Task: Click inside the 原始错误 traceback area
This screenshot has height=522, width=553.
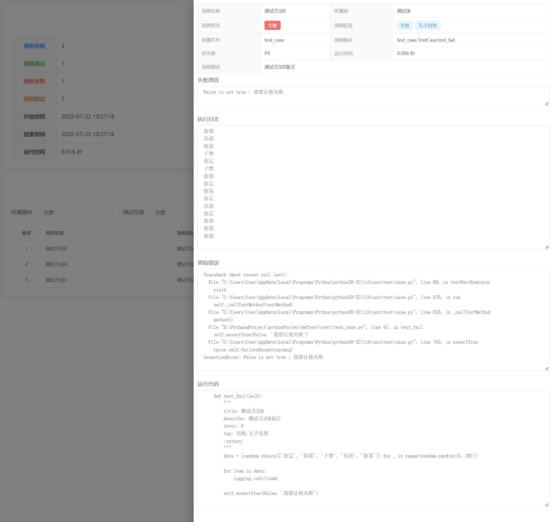Action: point(373,319)
